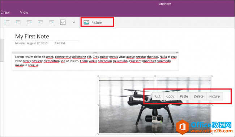This screenshot has height=137, width=235.
Task: Click the note container width arrows
Action: point(177,53)
